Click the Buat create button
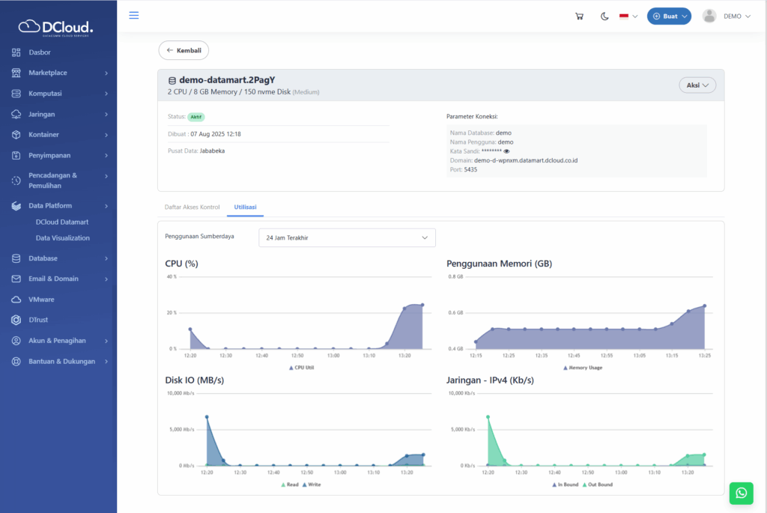The width and height of the screenshot is (767, 513). click(669, 16)
